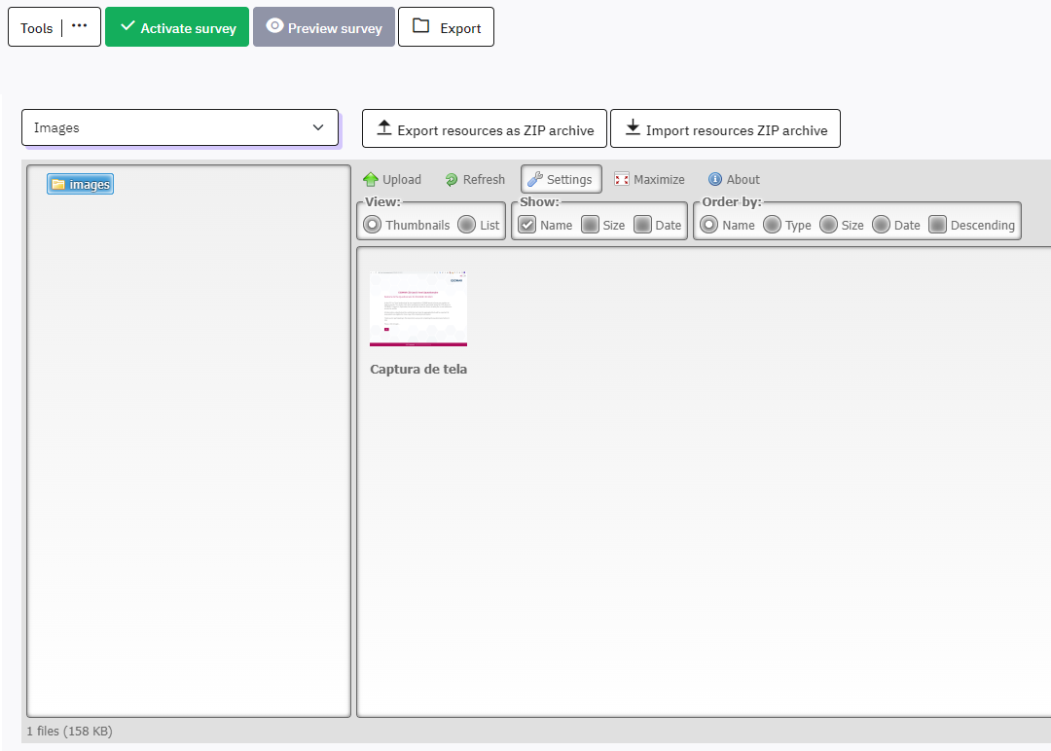Image resolution: width=1051 pixels, height=751 pixels.
Task: Click Export resources as ZIP archive
Action: tap(485, 129)
